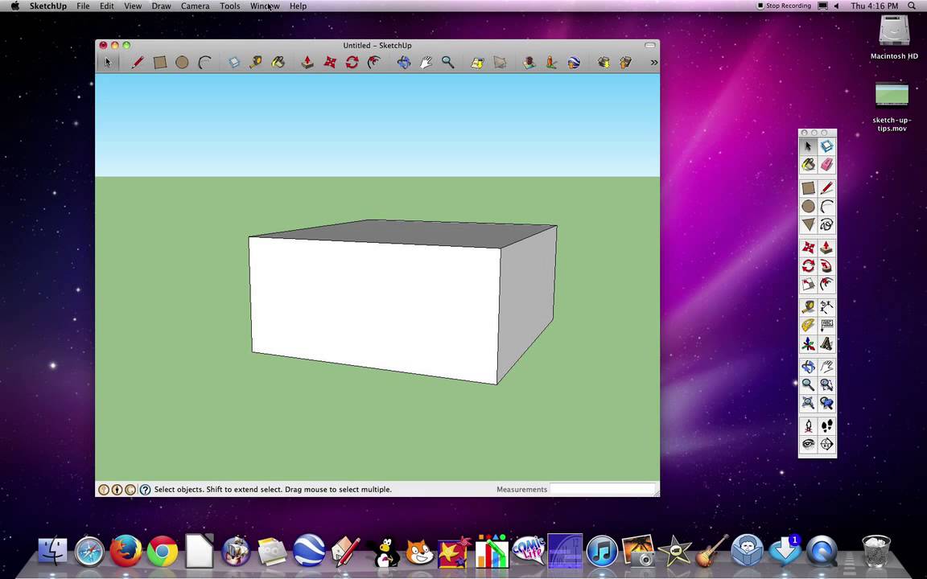This screenshot has height=579, width=927.
Task: Open Get Models from the toolbar
Action: [x=603, y=62]
